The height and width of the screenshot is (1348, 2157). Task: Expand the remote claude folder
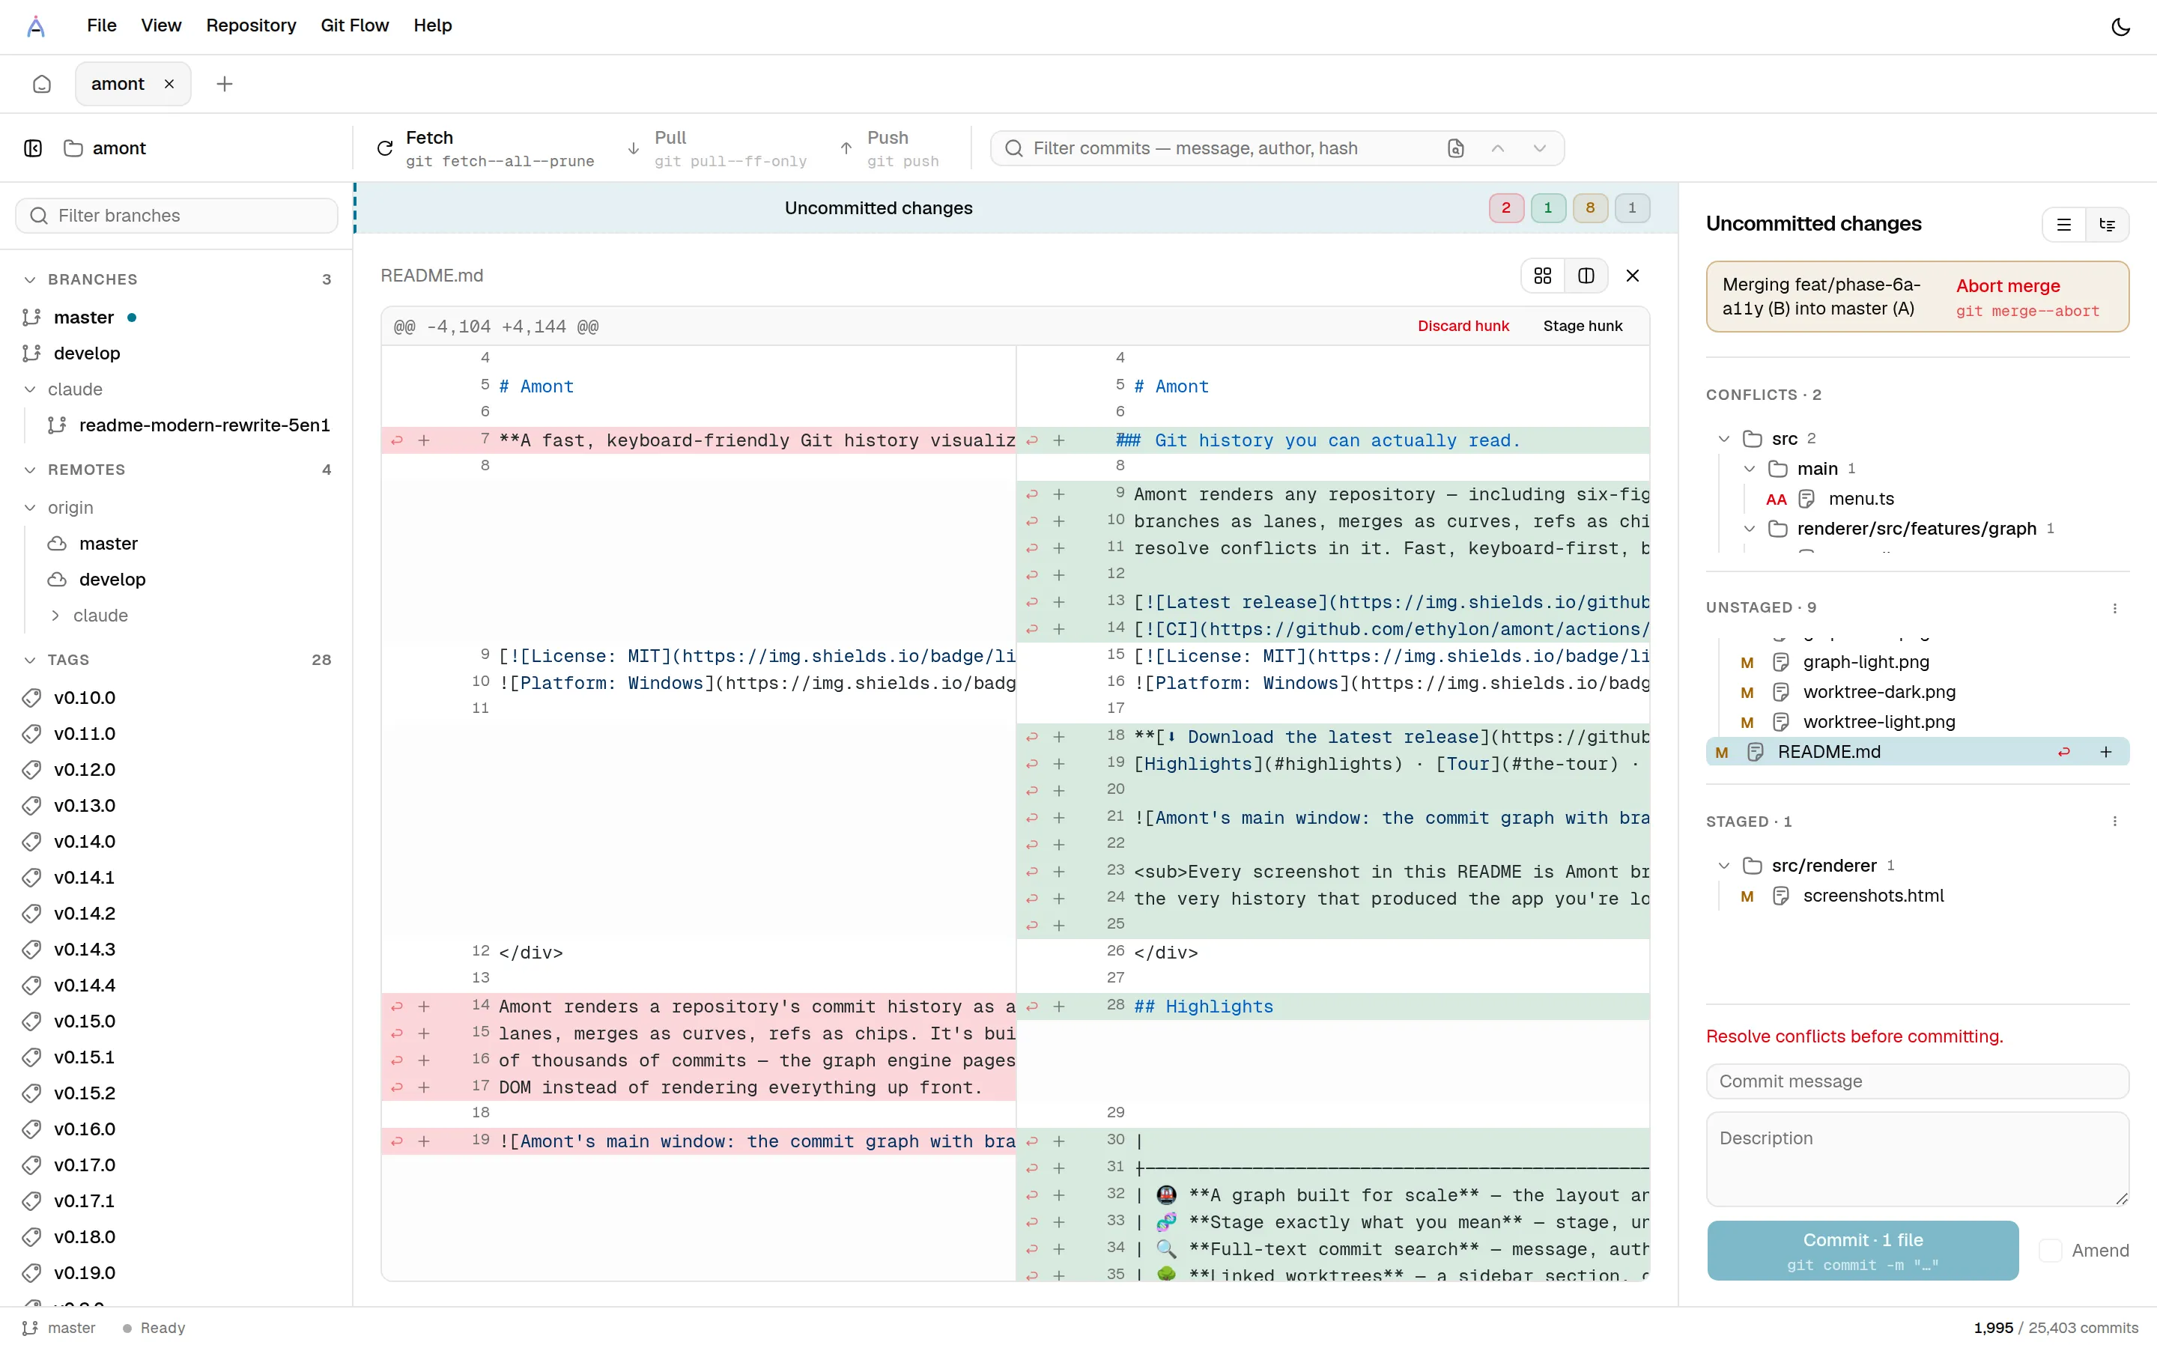tap(55, 615)
